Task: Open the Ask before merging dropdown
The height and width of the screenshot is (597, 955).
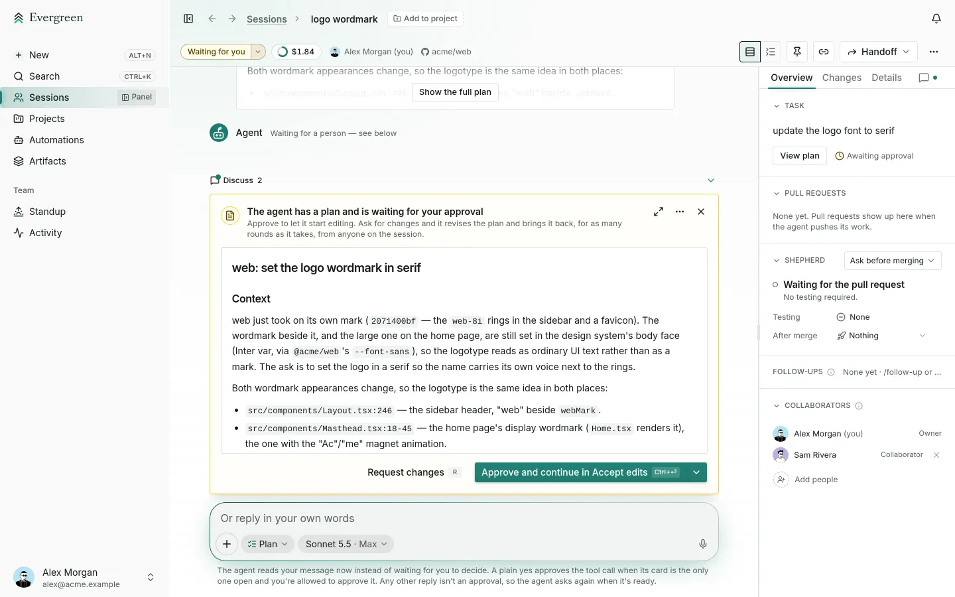Action: (x=893, y=261)
